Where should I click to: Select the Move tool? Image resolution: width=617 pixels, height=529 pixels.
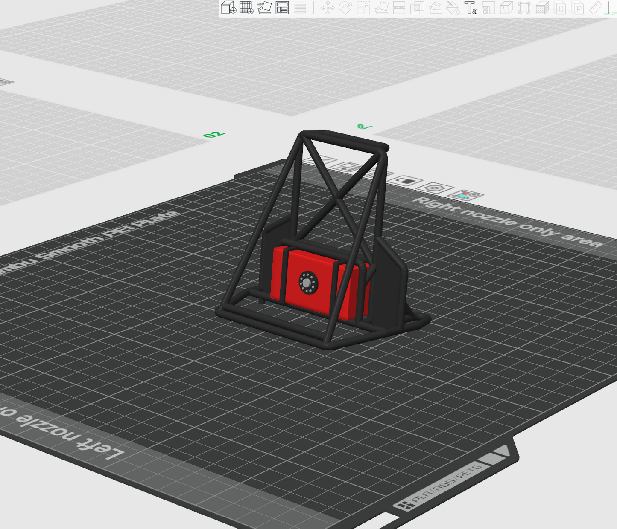328,8
